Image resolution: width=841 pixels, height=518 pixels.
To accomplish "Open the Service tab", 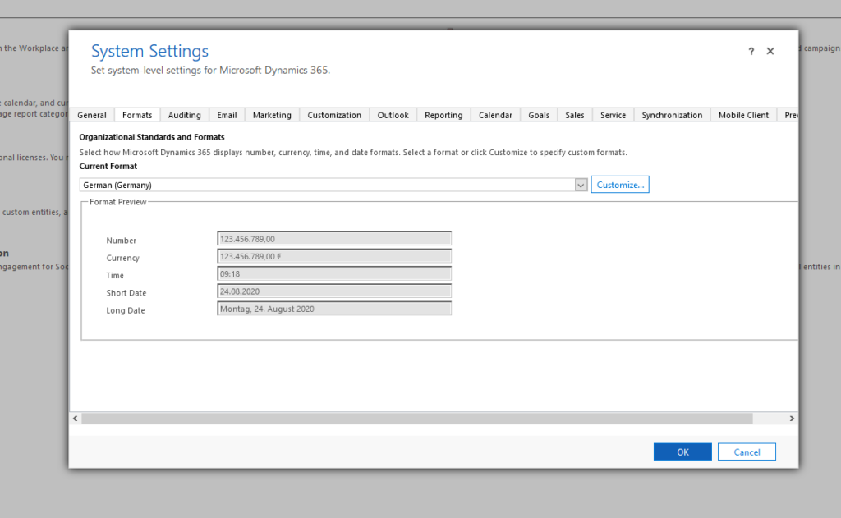I will click(x=613, y=115).
